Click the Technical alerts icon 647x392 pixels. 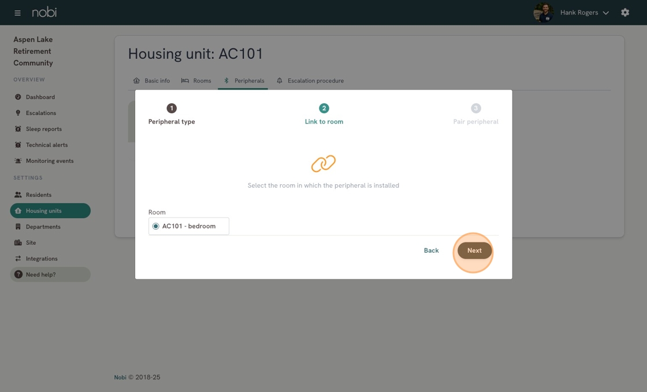18,145
